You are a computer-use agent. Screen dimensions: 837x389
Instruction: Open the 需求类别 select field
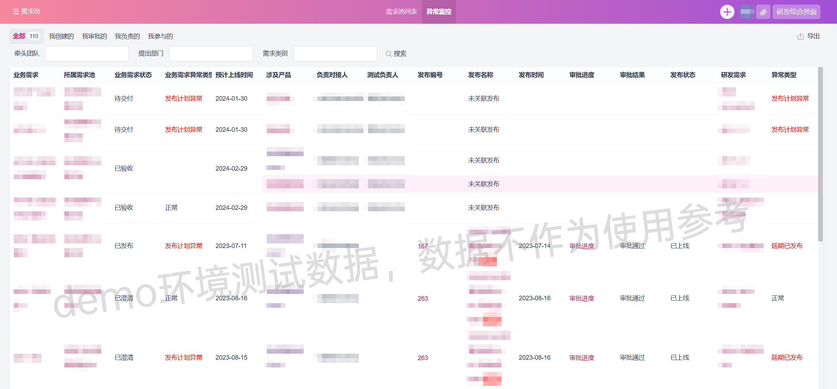coord(335,54)
